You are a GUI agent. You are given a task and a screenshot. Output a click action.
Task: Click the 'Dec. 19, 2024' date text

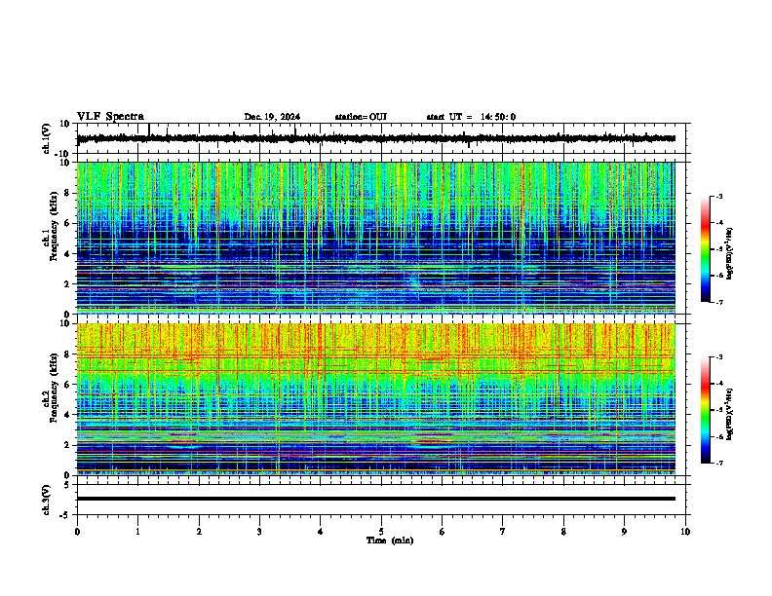272,117
